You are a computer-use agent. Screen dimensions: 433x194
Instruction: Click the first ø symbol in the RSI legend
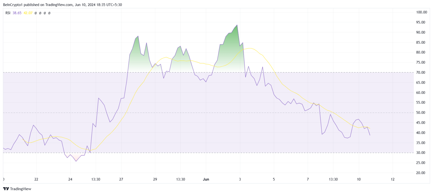coord(36,13)
